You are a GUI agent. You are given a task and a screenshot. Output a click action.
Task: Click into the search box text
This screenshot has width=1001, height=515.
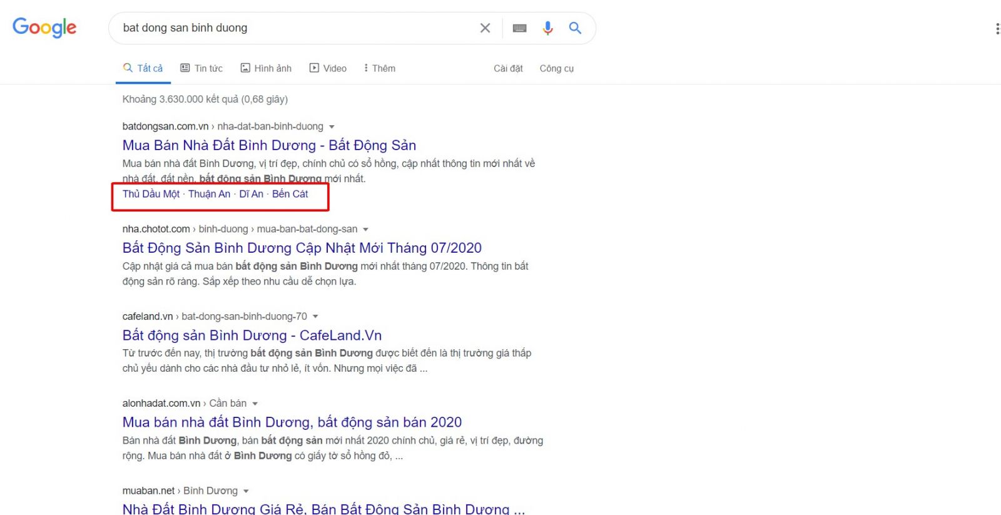(185, 28)
